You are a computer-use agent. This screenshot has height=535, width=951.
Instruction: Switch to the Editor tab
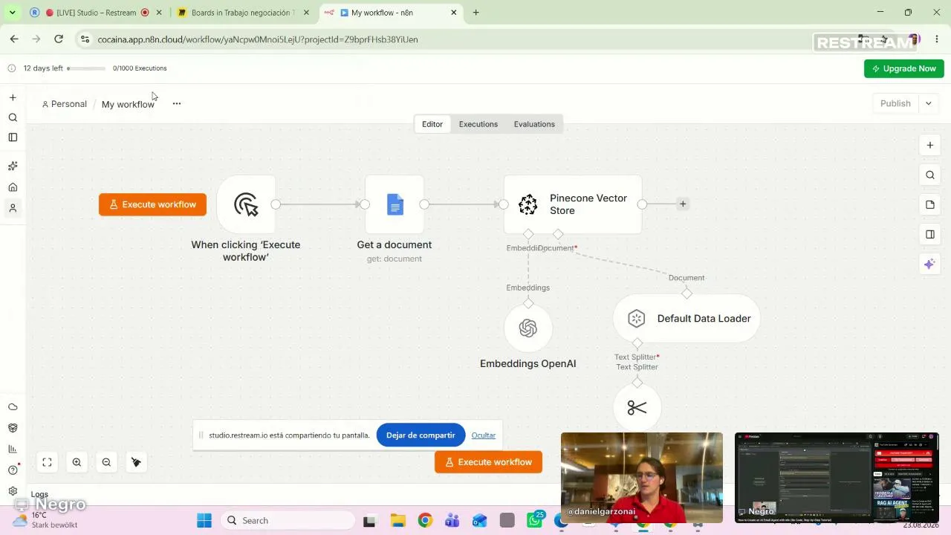point(432,124)
